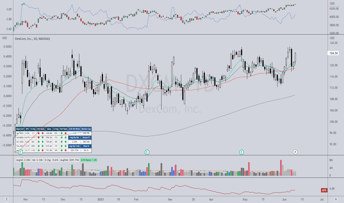The height and width of the screenshot is (203, 344).
Task: Click the Vol: 2.12M volume label
Action: (37, 160)
